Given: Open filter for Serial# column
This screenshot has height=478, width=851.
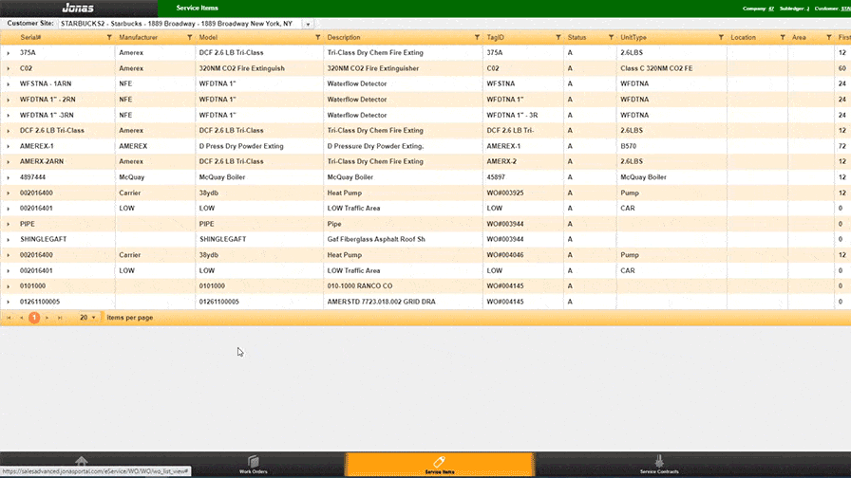Looking at the screenshot, I should [x=109, y=37].
